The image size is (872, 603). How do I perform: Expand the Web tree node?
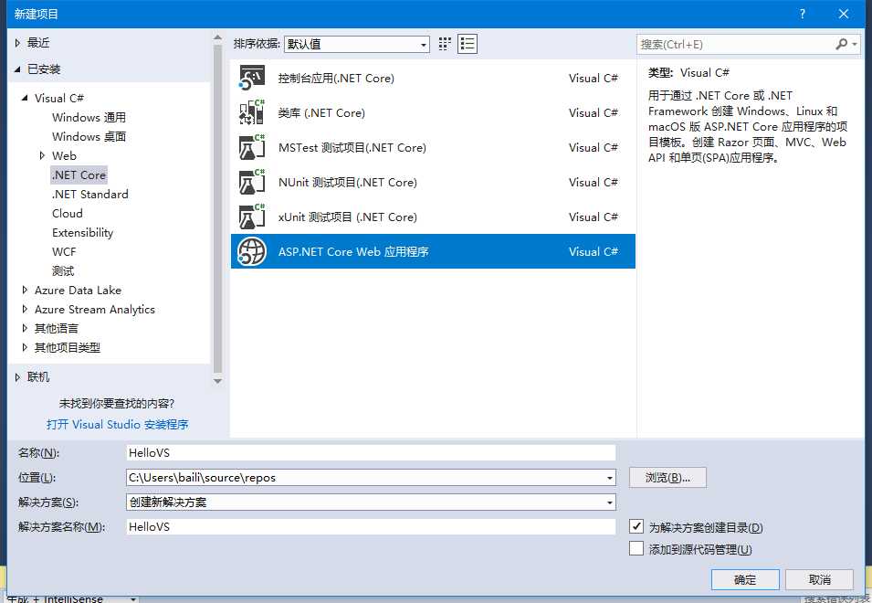42,155
